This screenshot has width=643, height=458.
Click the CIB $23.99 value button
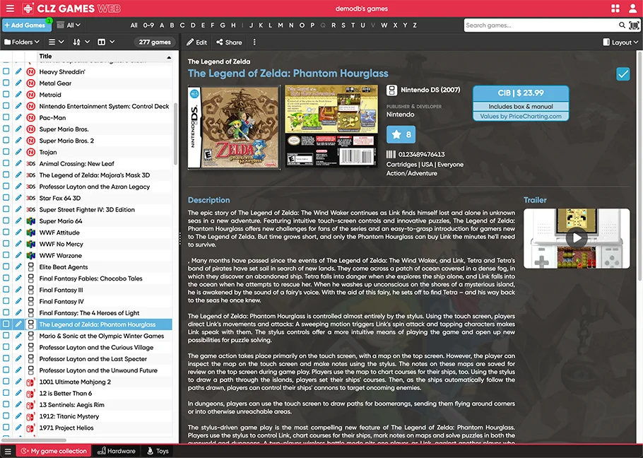coord(521,93)
